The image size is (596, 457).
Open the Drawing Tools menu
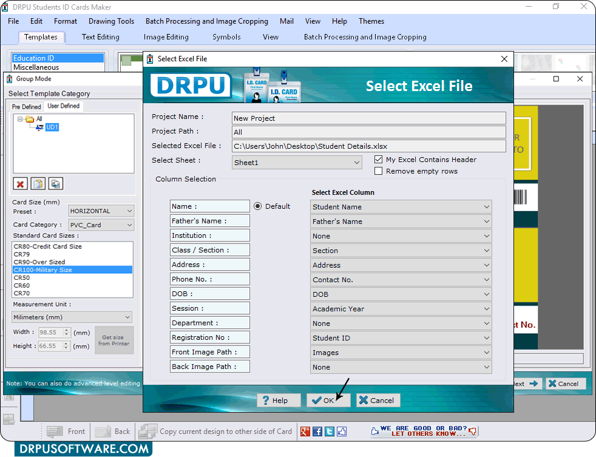pos(111,21)
